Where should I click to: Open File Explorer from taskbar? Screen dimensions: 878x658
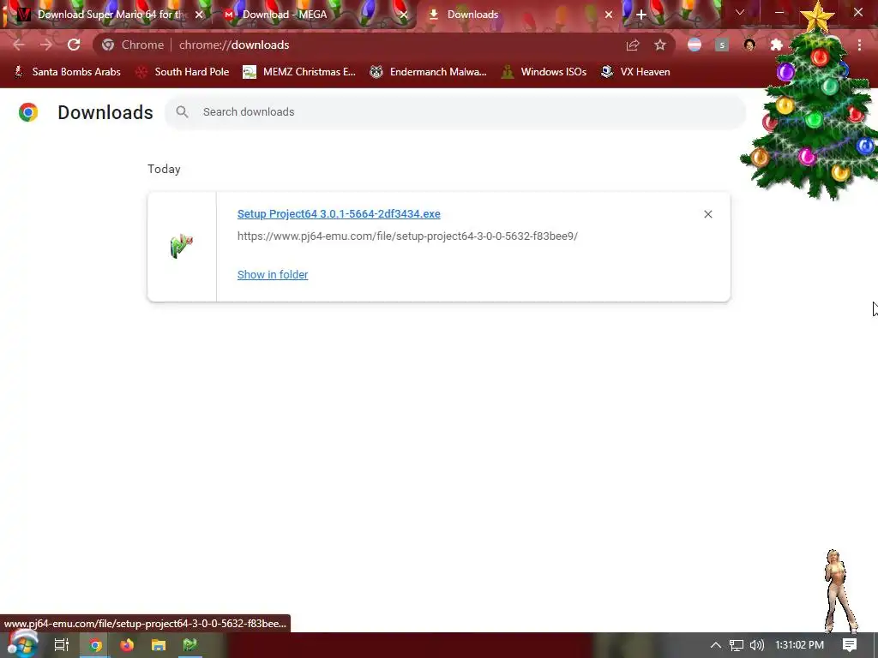click(159, 645)
